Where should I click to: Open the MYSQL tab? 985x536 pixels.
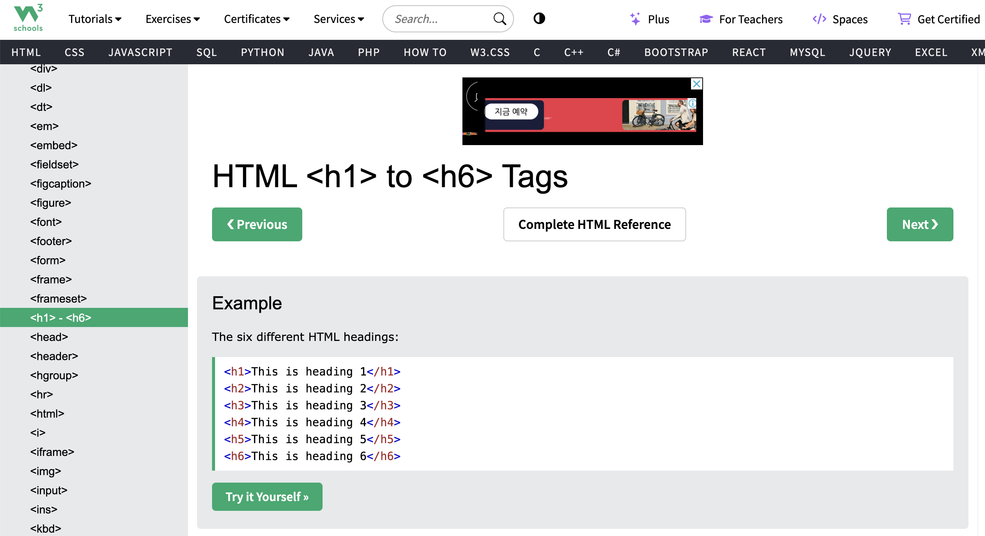point(808,52)
